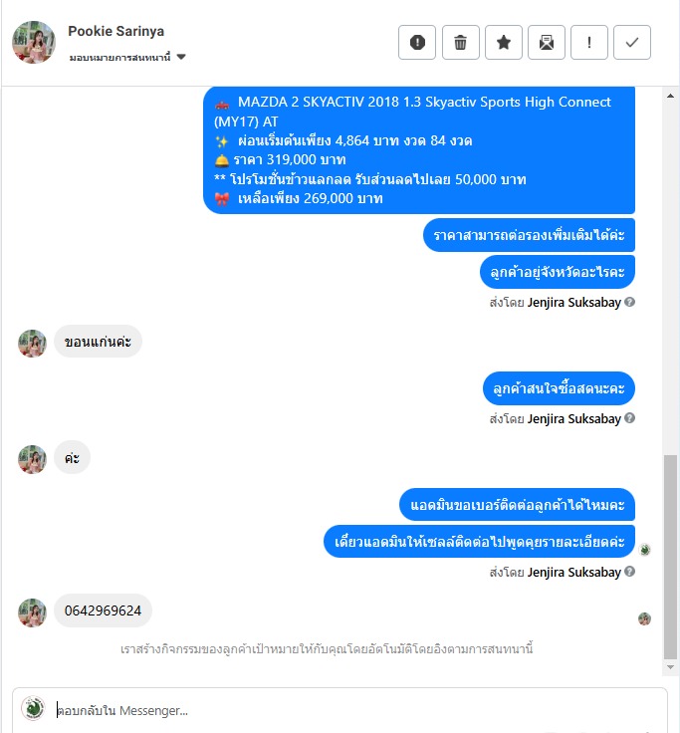Select phone number message 0642969624
Viewport: 680px width, 733px height.
[103, 611]
